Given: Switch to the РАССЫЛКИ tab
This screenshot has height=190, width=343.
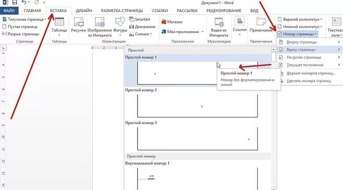Looking at the screenshot, I should tap(187, 10).
